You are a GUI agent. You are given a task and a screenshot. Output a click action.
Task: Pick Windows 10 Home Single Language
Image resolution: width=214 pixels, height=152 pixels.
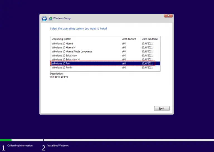point(105,52)
